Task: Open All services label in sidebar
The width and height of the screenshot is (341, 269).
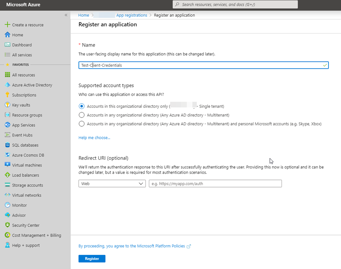Action: pyautogui.click(x=22, y=55)
